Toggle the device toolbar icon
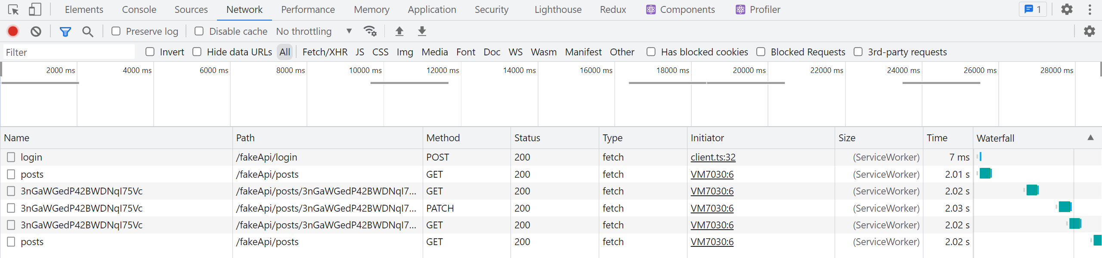This screenshot has height=258, width=1102. click(x=35, y=9)
